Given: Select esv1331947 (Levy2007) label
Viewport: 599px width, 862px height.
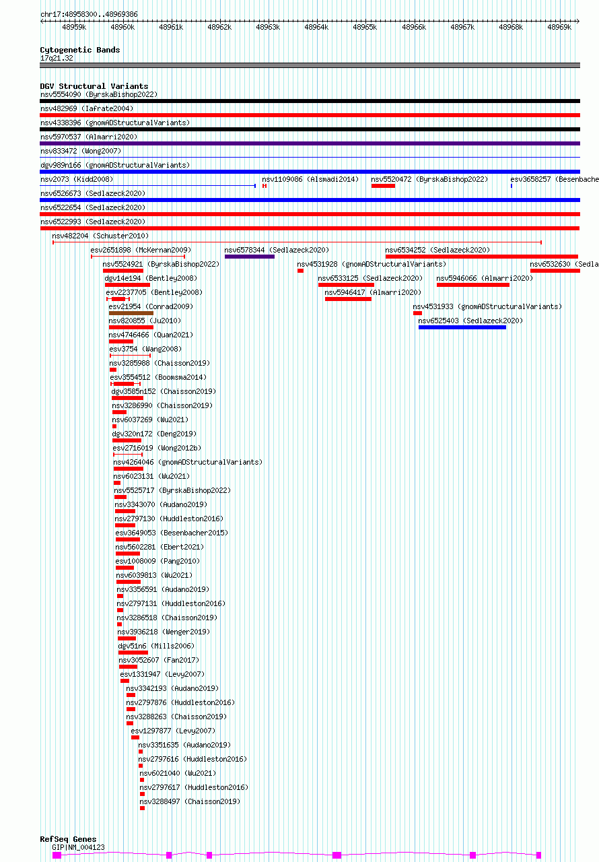Looking at the screenshot, I should pyautogui.click(x=162, y=674).
